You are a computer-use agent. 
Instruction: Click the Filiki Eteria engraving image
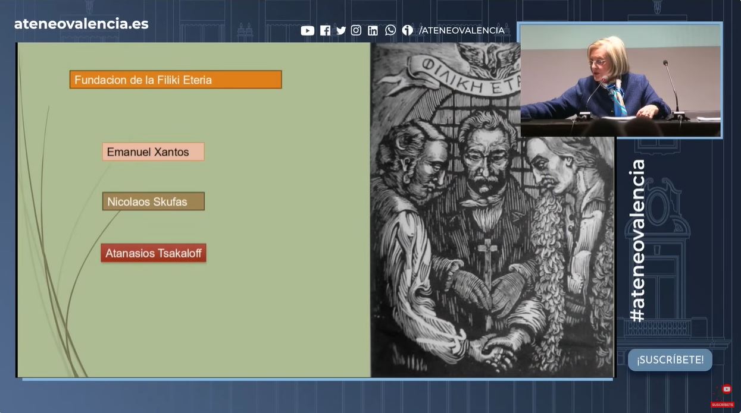click(492, 210)
